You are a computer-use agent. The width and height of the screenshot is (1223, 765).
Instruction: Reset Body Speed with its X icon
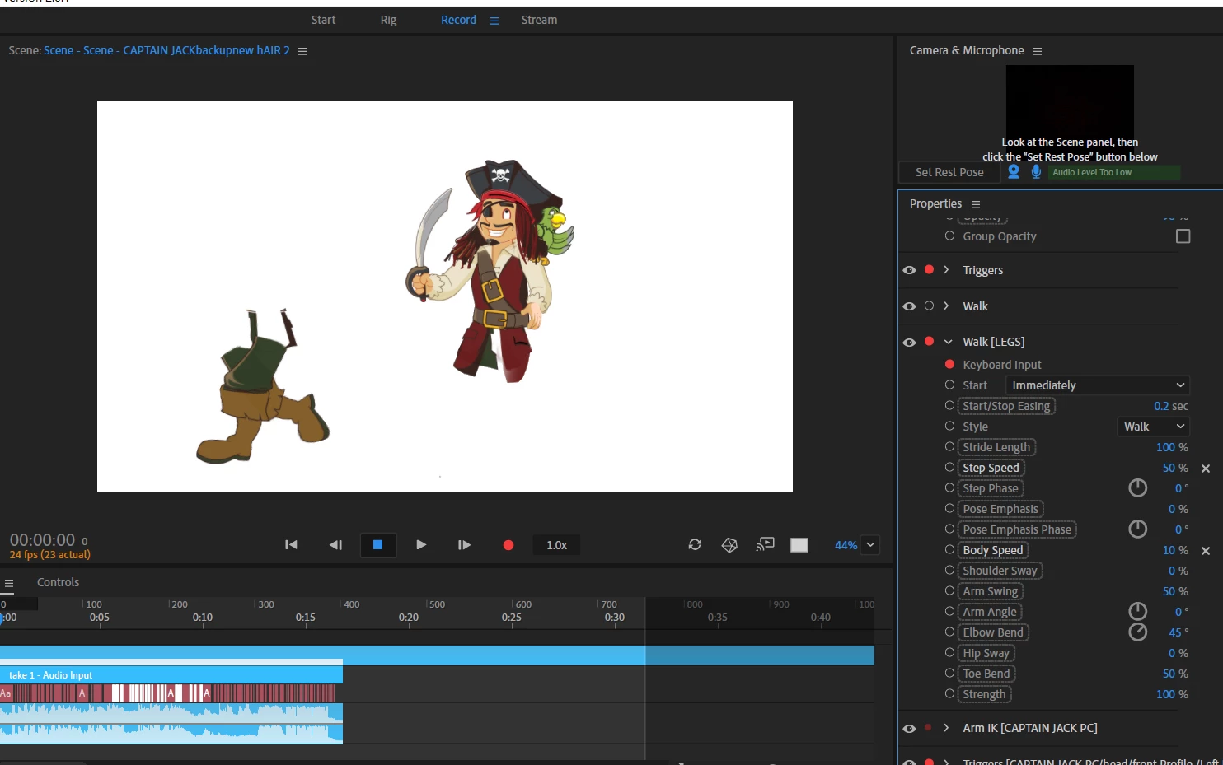(1206, 551)
